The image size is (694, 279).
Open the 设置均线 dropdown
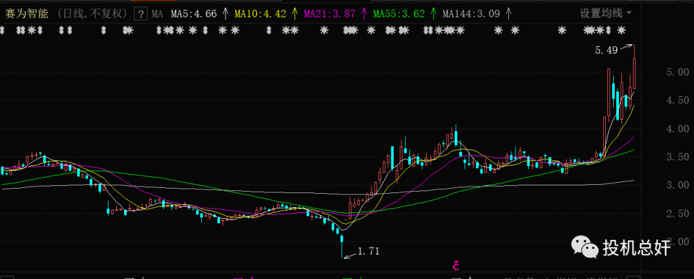pyautogui.click(x=605, y=13)
